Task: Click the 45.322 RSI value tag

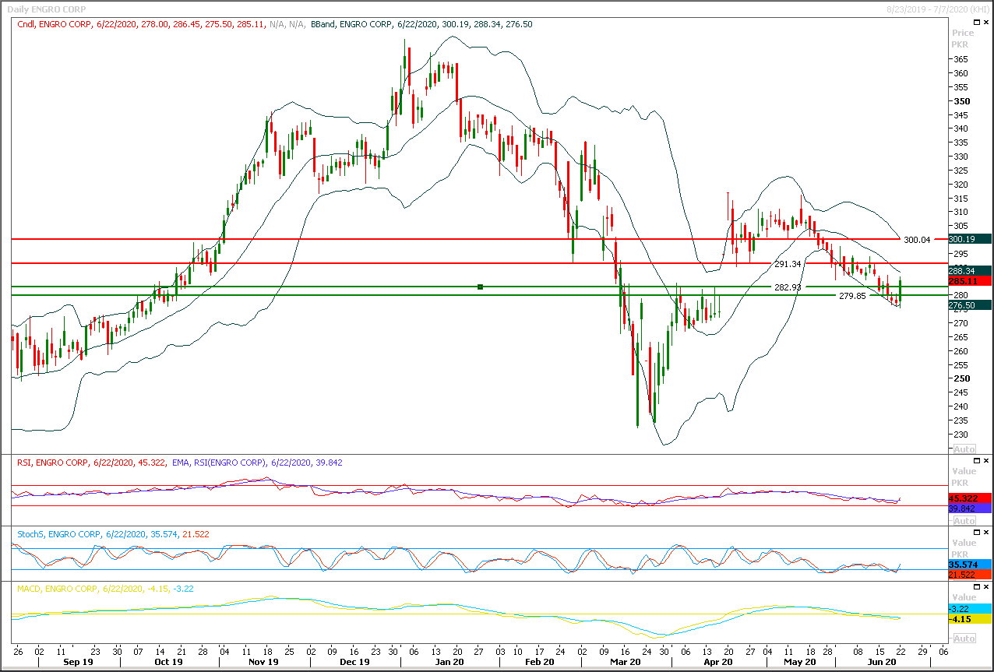Action: 970,498
